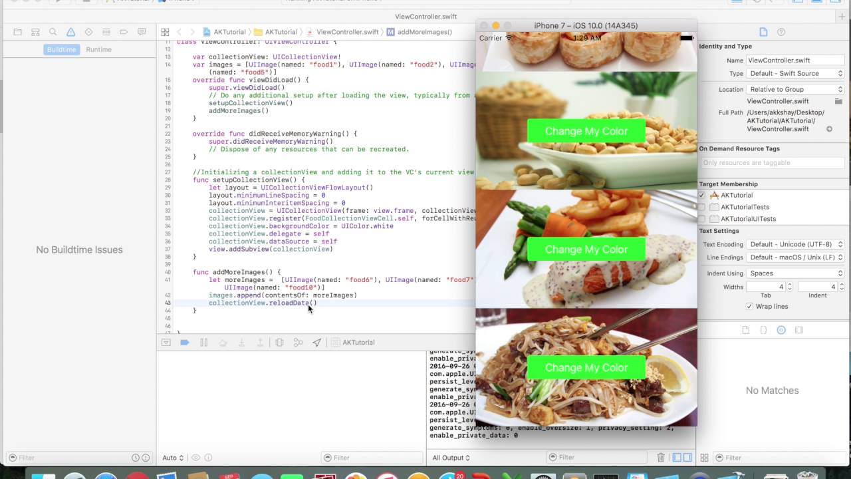
Task: Hide the debug area toggle icon
Action: (166, 343)
